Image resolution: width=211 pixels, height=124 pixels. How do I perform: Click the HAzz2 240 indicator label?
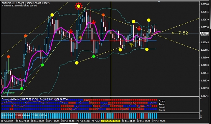tap(24, 116)
